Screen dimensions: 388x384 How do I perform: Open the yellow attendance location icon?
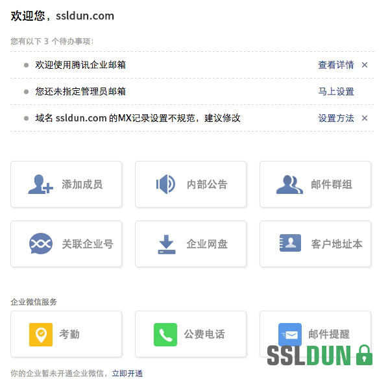coord(41,335)
